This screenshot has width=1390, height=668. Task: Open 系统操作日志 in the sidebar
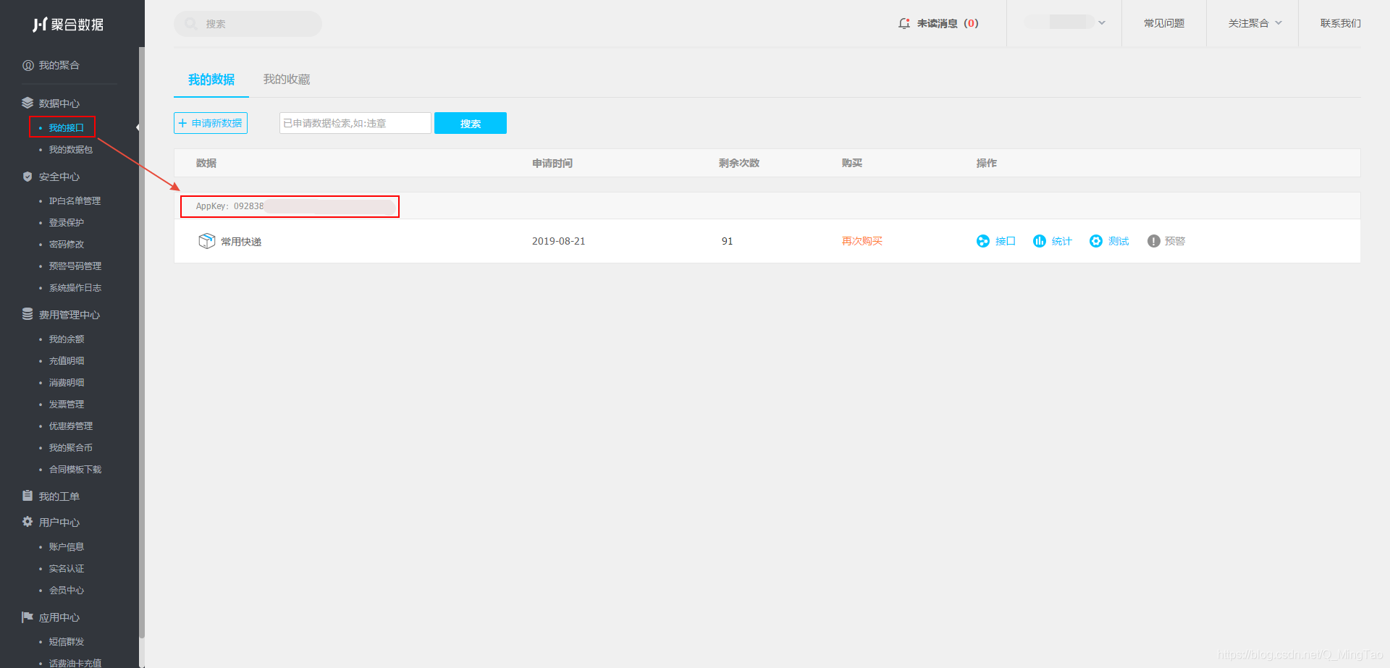pyautogui.click(x=75, y=287)
